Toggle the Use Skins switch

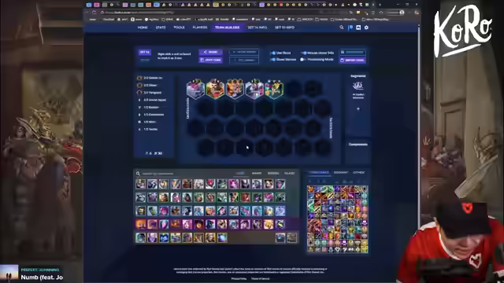[273, 53]
